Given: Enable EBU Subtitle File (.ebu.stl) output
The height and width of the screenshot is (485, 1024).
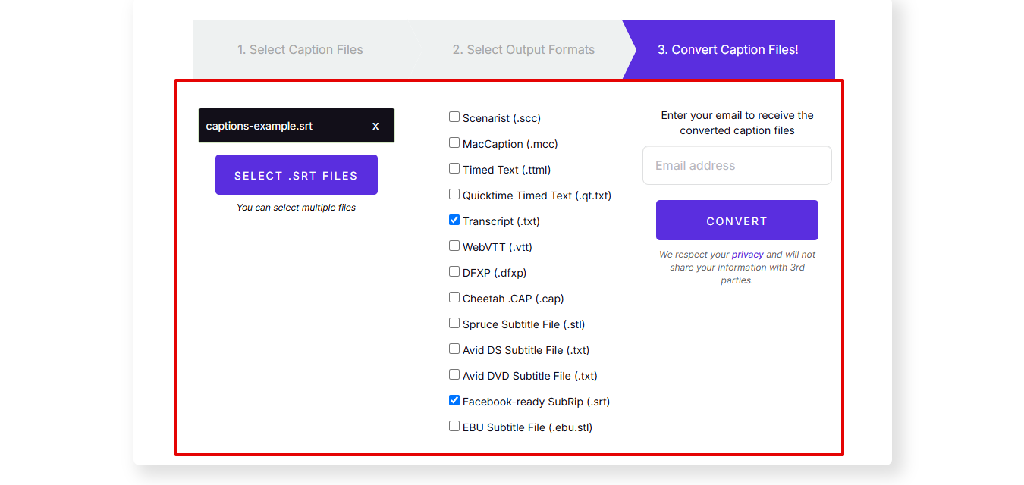Looking at the screenshot, I should pyautogui.click(x=454, y=426).
